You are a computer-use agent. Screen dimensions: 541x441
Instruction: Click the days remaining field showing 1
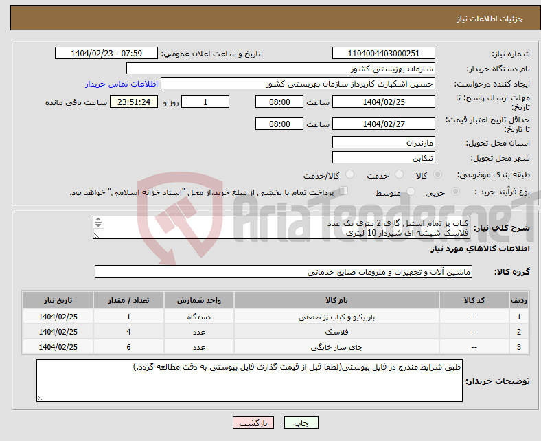[x=205, y=102]
